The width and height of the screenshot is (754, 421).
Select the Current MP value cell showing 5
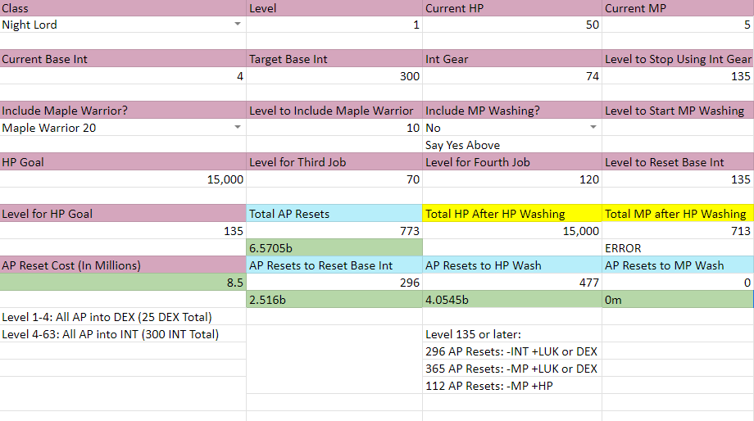678,25
